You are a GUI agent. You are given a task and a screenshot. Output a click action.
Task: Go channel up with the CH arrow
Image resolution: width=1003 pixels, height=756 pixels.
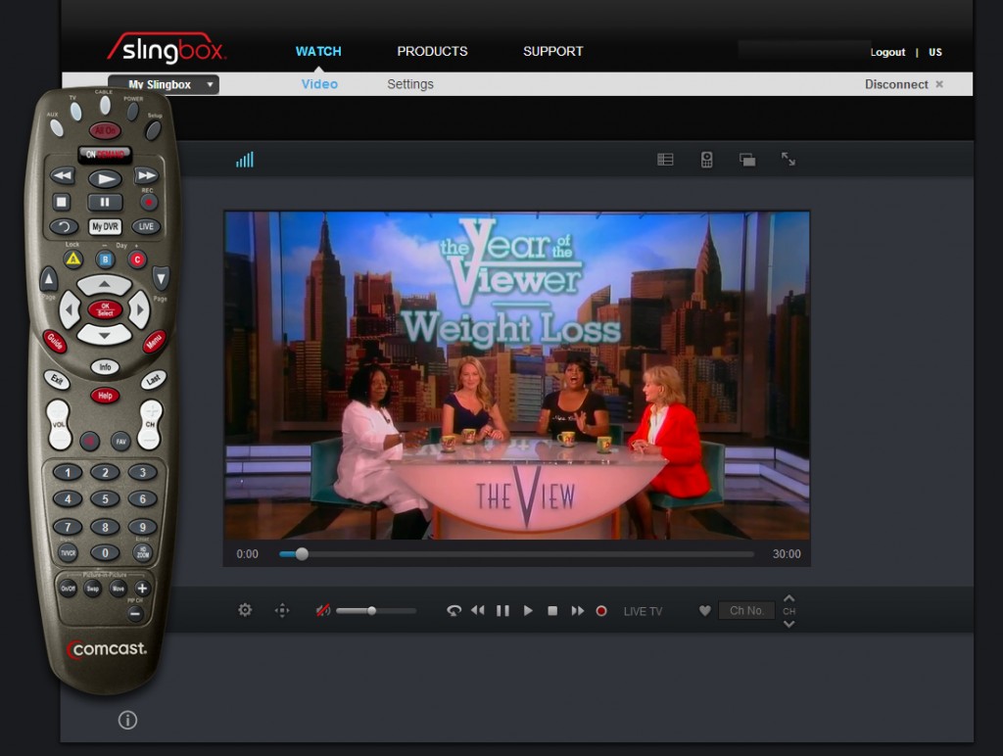pyautogui.click(x=789, y=598)
